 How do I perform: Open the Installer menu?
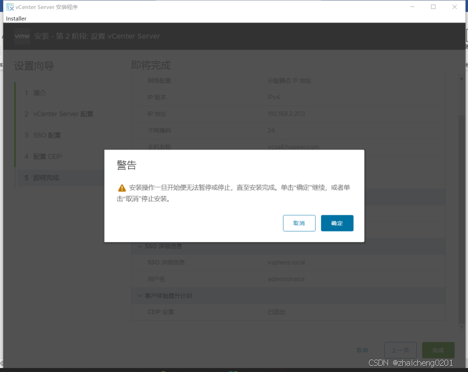(x=16, y=19)
